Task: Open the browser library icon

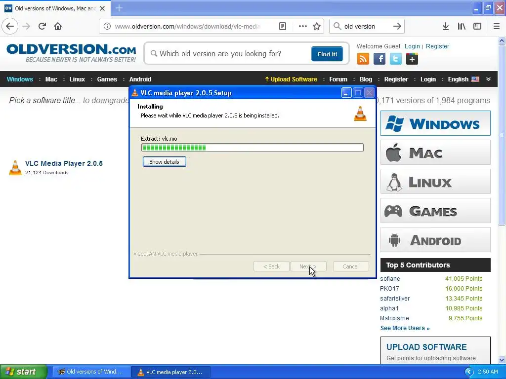Action: pos(462,26)
